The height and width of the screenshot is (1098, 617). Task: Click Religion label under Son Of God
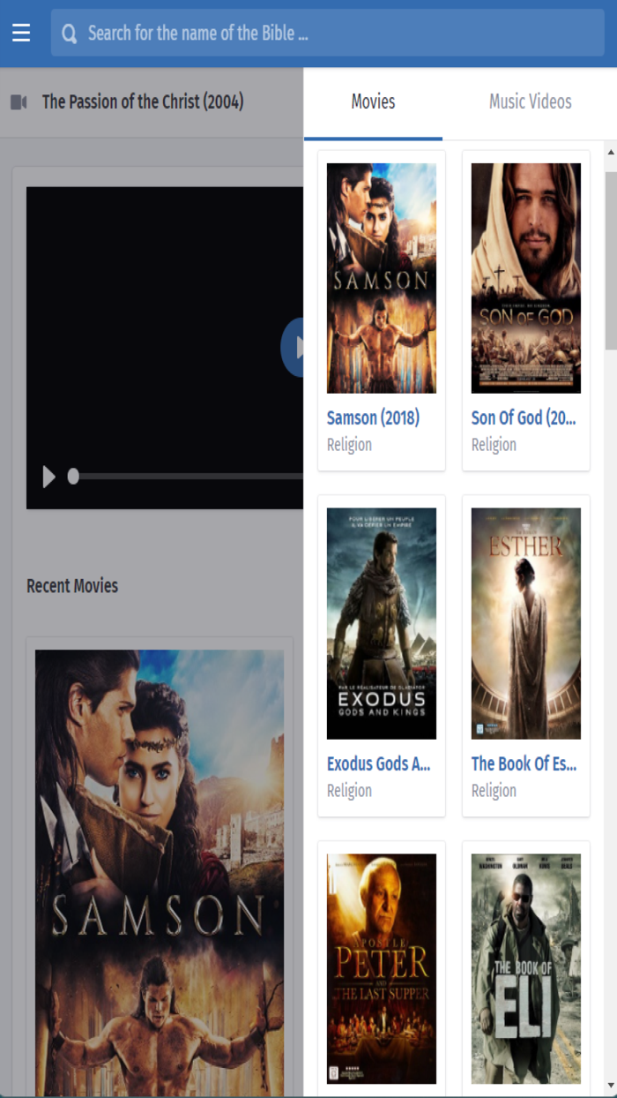494,445
